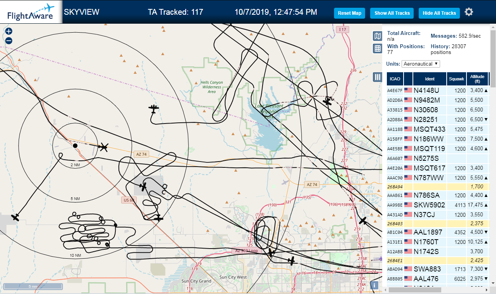Select aircraft row N37CJ
The image size is (496, 294).
coord(437,214)
